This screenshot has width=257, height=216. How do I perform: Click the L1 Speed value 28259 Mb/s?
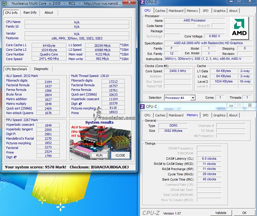(103, 45)
